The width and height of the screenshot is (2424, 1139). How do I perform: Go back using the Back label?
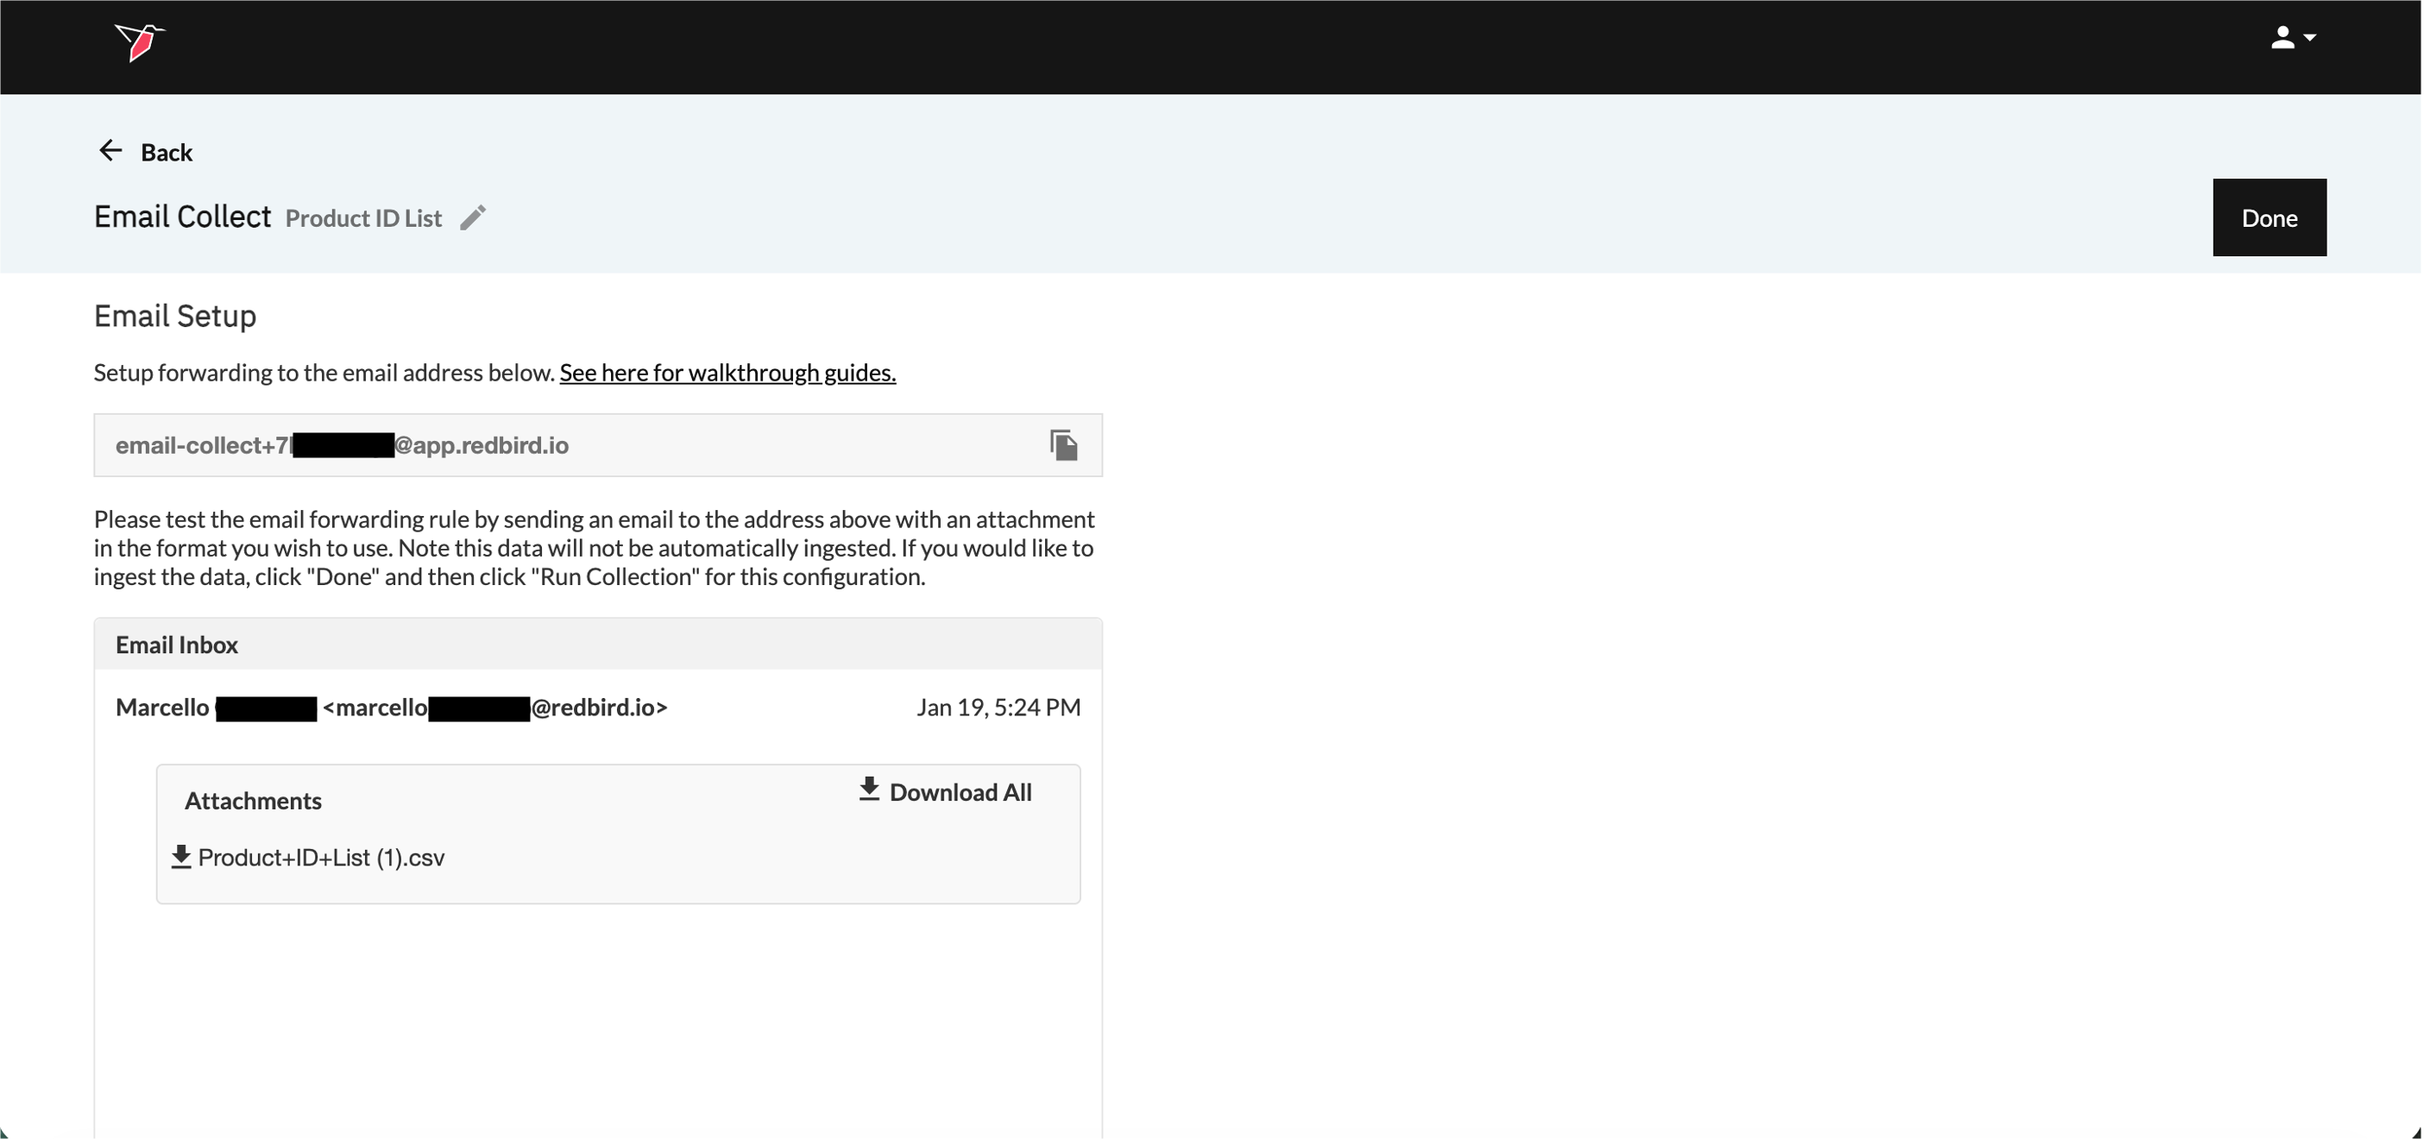[167, 153]
